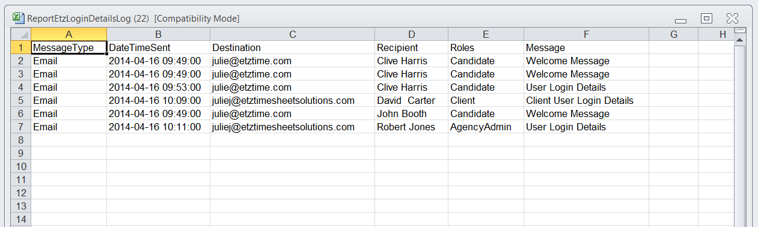
Task: Click the John Booth recipient cell
Action: click(411, 114)
